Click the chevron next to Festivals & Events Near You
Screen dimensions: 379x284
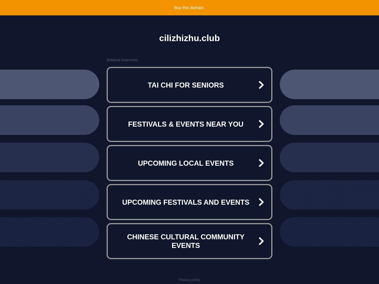tap(261, 124)
